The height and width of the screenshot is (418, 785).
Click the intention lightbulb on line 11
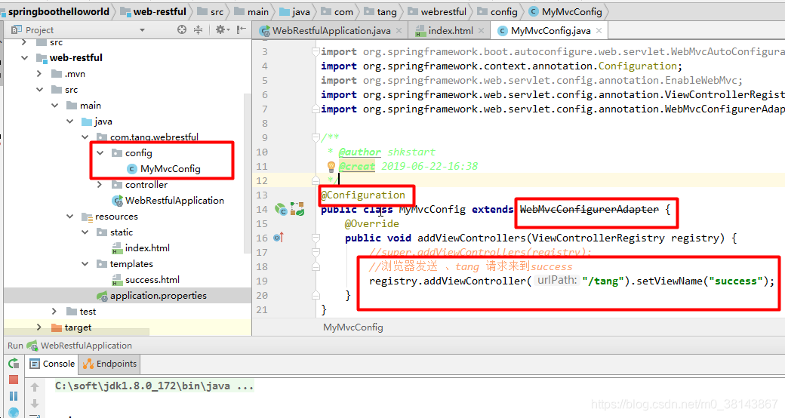click(x=331, y=166)
